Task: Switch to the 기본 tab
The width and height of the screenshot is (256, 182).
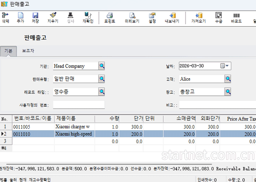Action: click(9, 51)
